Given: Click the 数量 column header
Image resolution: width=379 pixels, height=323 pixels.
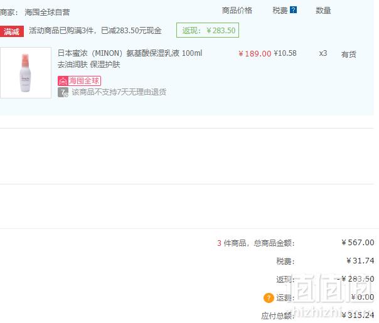Looking at the screenshot, I should pos(323,11).
